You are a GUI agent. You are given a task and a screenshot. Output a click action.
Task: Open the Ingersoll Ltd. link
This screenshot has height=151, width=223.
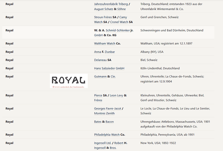pyautogui.click(x=103, y=143)
